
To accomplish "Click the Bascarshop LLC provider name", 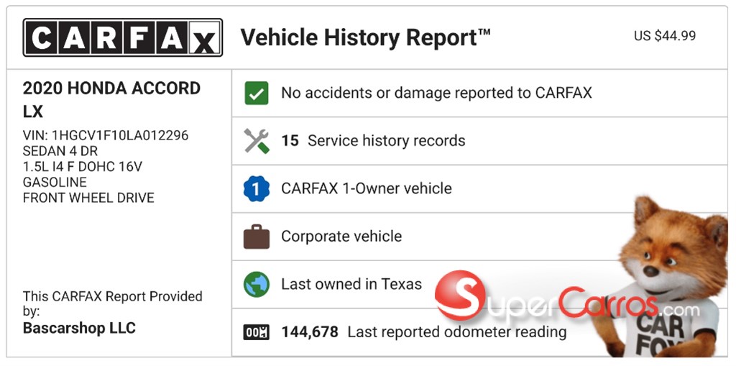I will click(79, 329).
